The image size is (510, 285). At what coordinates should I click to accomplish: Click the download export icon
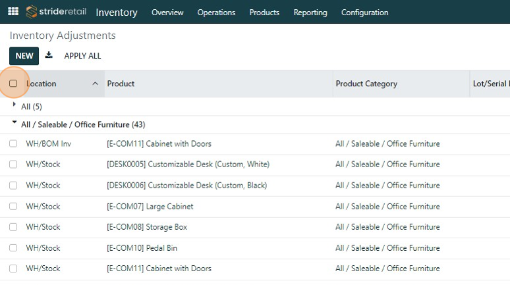49,56
